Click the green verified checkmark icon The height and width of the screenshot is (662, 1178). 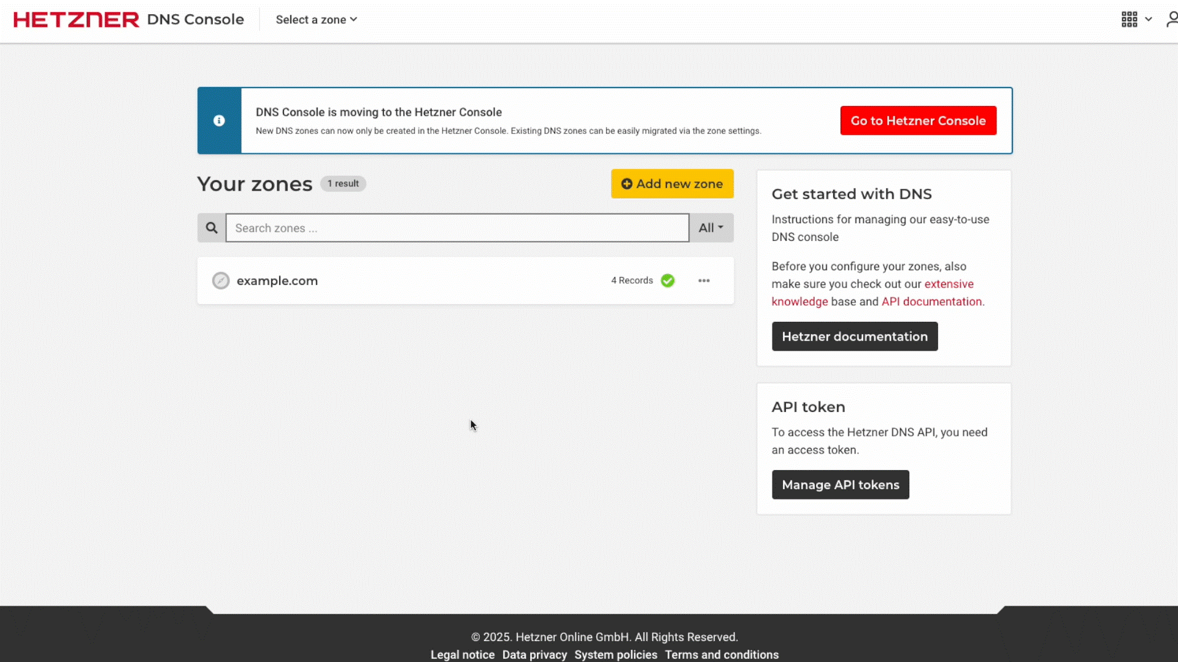[x=668, y=281]
